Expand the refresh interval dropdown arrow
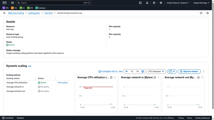The height and width of the screenshot is (120, 214). point(174,71)
